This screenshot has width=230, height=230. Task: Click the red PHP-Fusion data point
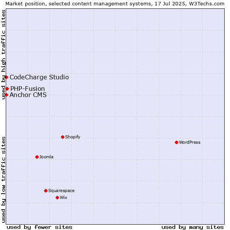[7, 89]
